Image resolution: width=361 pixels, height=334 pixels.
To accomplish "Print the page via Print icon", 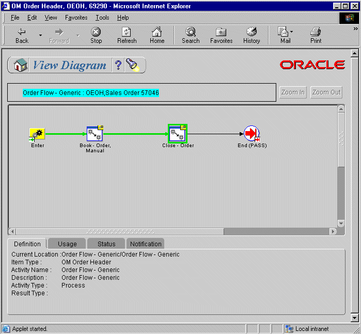I will click(x=316, y=32).
